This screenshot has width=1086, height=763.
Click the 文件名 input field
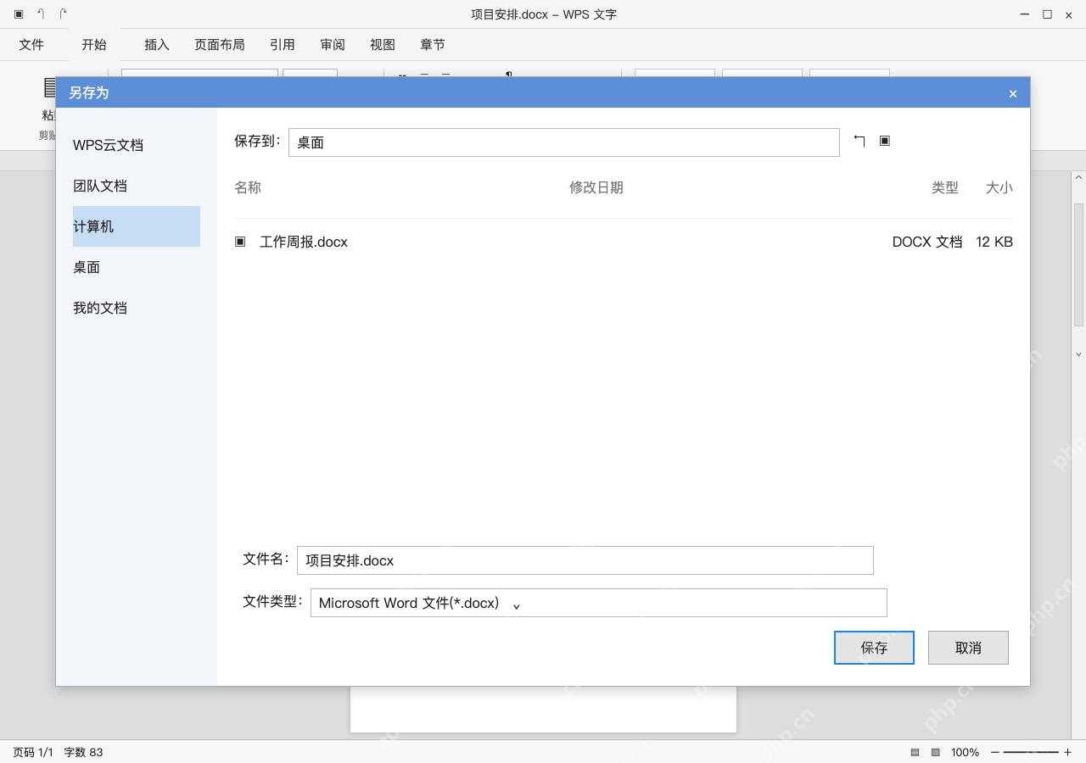coord(585,560)
